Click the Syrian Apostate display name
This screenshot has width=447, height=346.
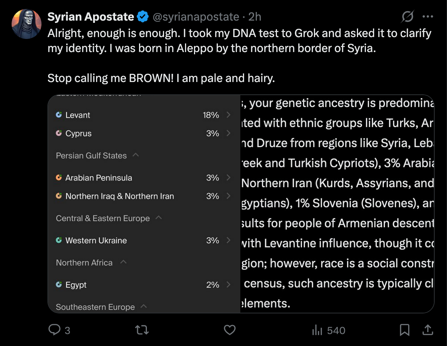coord(90,17)
